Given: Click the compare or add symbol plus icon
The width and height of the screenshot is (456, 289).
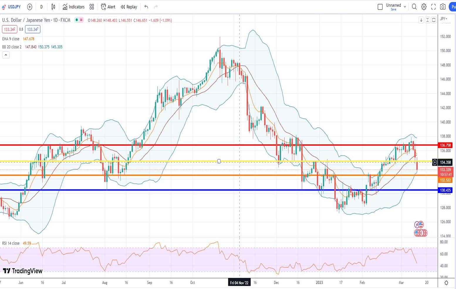Looking at the screenshot, I should click(x=30, y=7).
